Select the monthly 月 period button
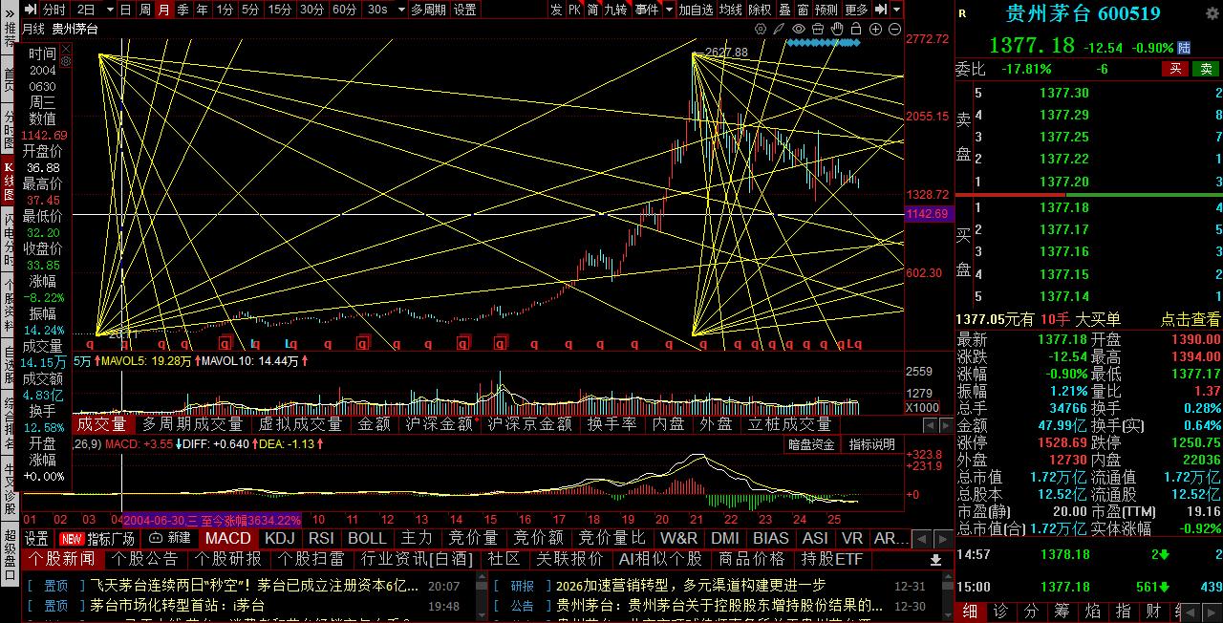 tap(163, 10)
